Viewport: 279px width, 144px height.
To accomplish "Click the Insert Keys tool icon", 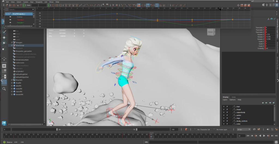I will click(10, 5).
